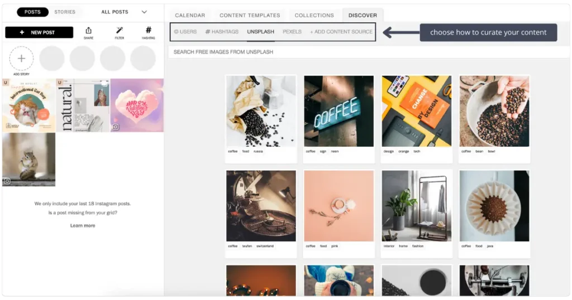This screenshot has height=300, width=572.
Task: Create a New Post
Action: [39, 32]
